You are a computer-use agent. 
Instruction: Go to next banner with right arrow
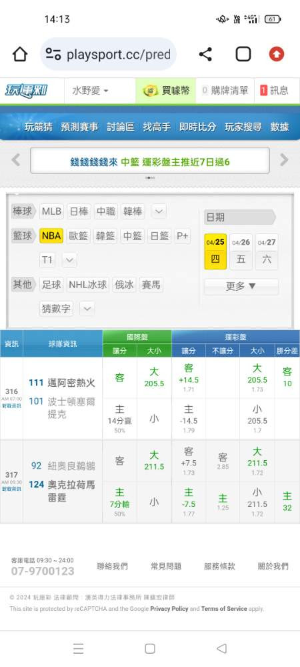(x=284, y=160)
